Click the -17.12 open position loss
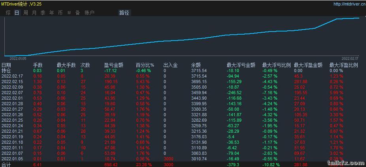This screenshot has width=366, height=167. point(110,71)
